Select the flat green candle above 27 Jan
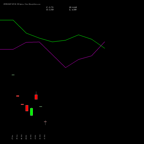This screenshot has height=144, width=144. (13, 75)
